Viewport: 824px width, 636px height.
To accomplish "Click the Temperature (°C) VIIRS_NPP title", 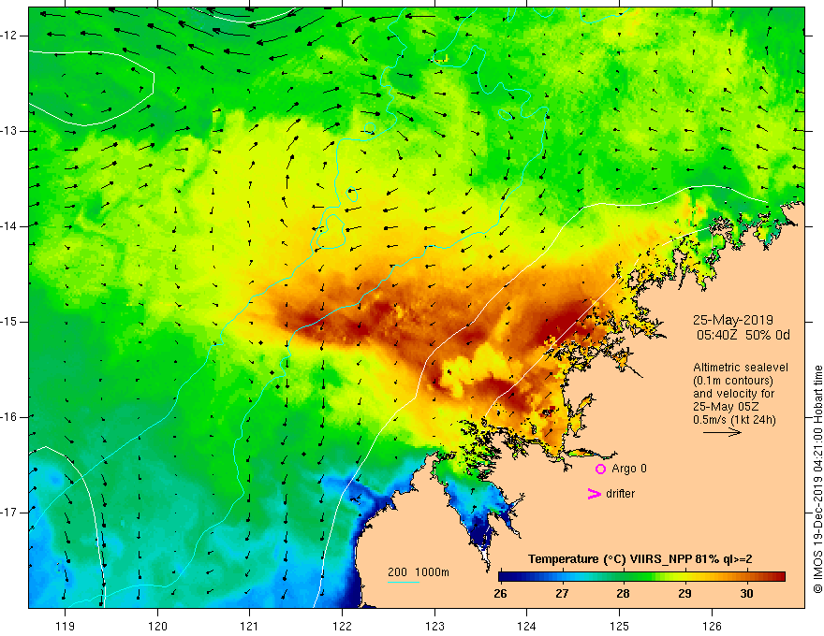I will point(640,559).
